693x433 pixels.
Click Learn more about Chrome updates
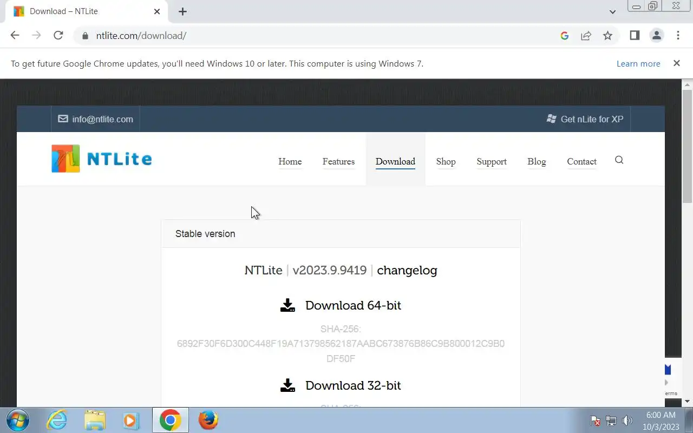click(x=638, y=63)
